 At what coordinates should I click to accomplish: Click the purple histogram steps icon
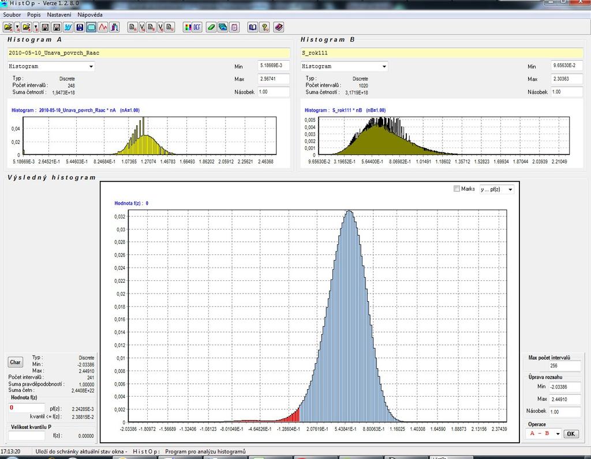(x=114, y=27)
